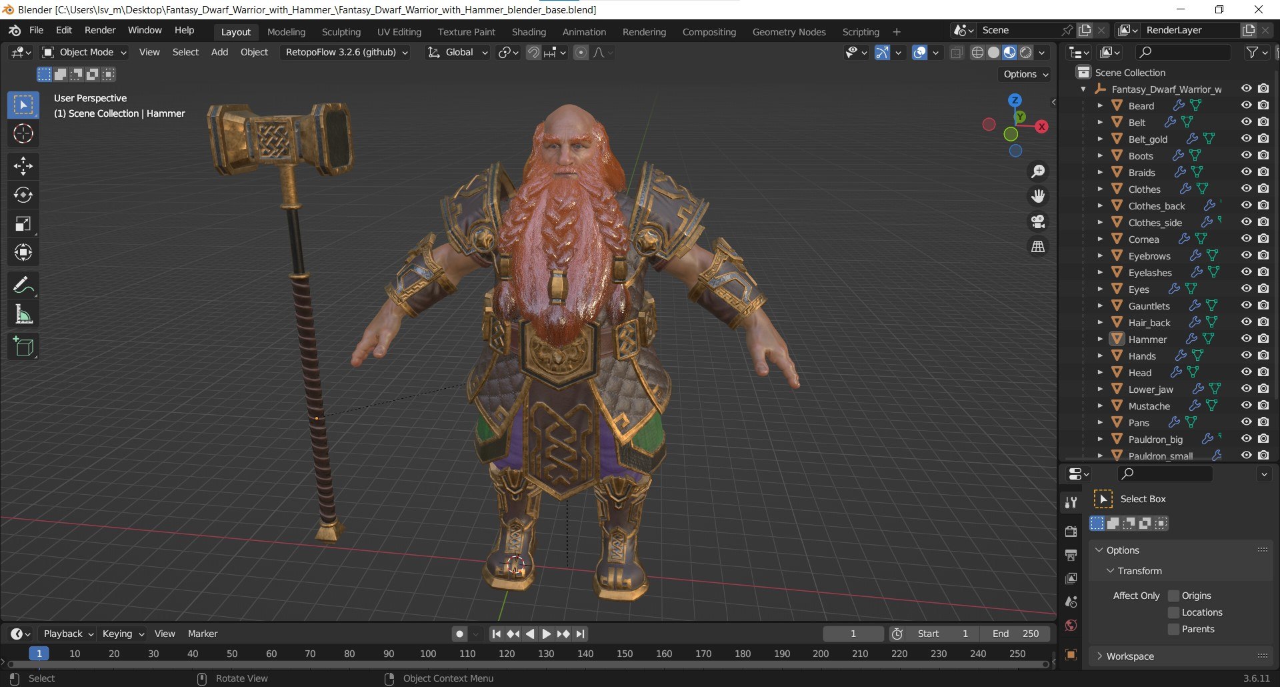The width and height of the screenshot is (1280, 687).
Task: Collapse the Transform subpanel
Action: (1110, 571)
